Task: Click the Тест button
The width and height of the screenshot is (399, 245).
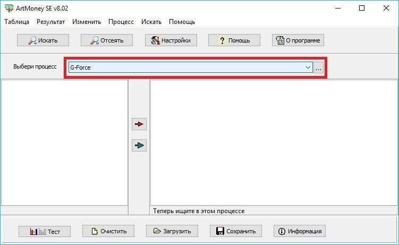Action: (x=45, y=231)
